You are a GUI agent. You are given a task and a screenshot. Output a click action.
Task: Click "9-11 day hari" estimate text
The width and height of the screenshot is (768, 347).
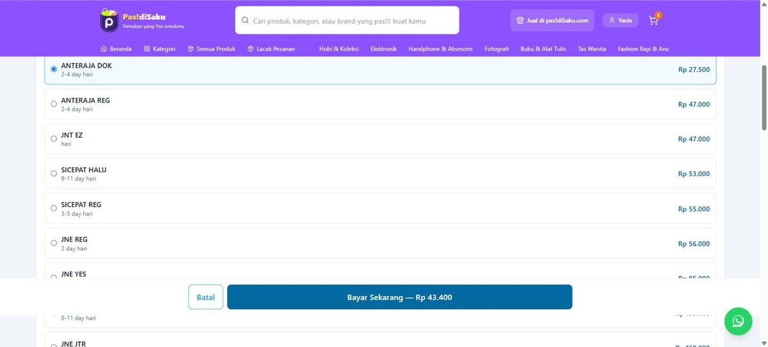coord(79,179)
